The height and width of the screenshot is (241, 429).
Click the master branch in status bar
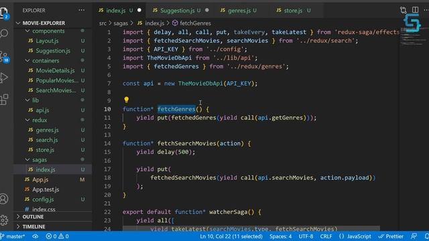point(13,236)
